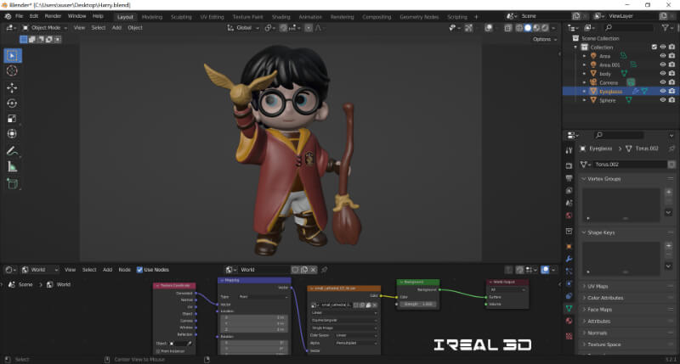
Task: Select the Annotate tool
Action: click(12, 151)
